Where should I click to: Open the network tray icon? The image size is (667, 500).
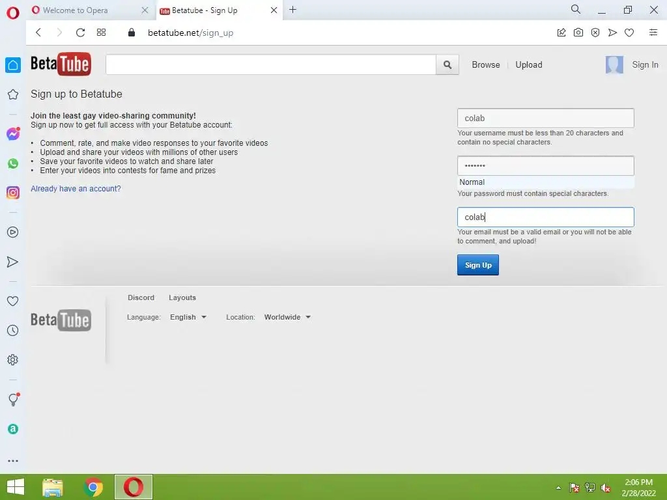[x=590, y=488]
